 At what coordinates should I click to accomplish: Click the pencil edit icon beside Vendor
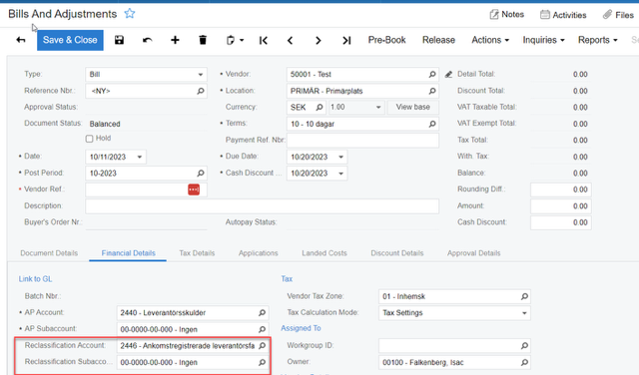coord(448,74)
